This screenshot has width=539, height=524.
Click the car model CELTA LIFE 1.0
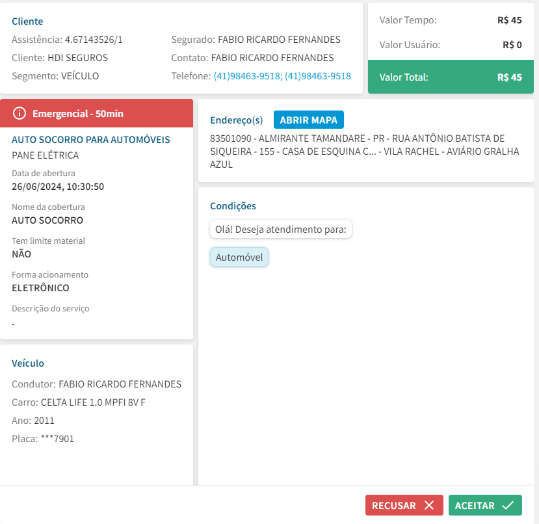click(93, 402)
